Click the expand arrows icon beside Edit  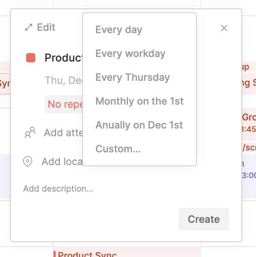click(x=28, y=27)
